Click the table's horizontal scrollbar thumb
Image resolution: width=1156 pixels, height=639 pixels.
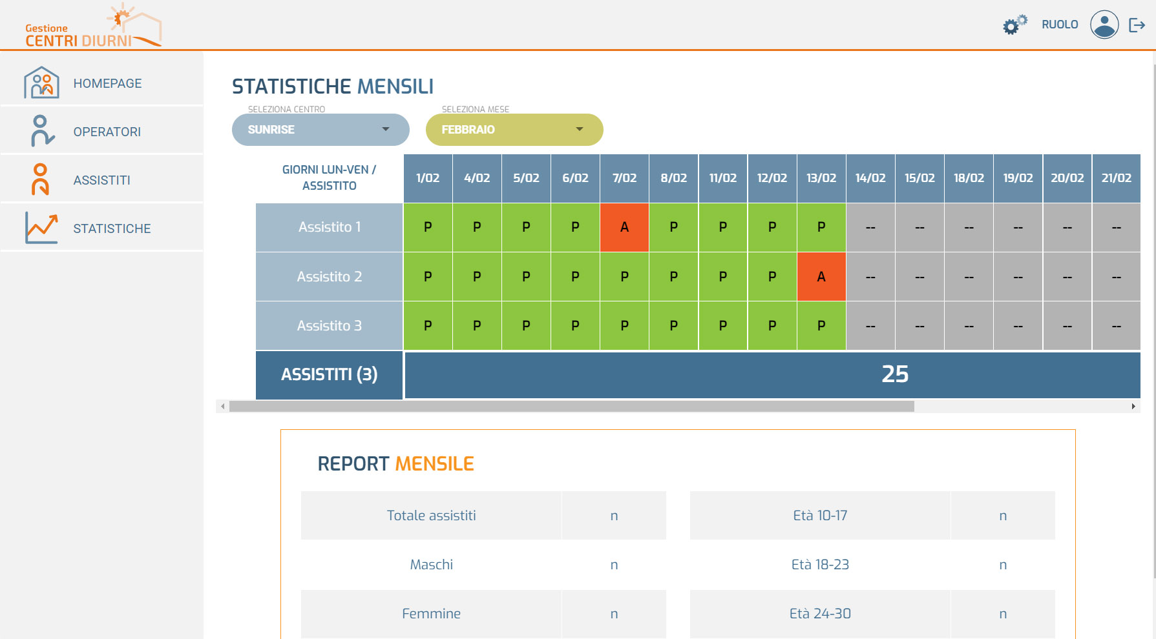(572, 406)
